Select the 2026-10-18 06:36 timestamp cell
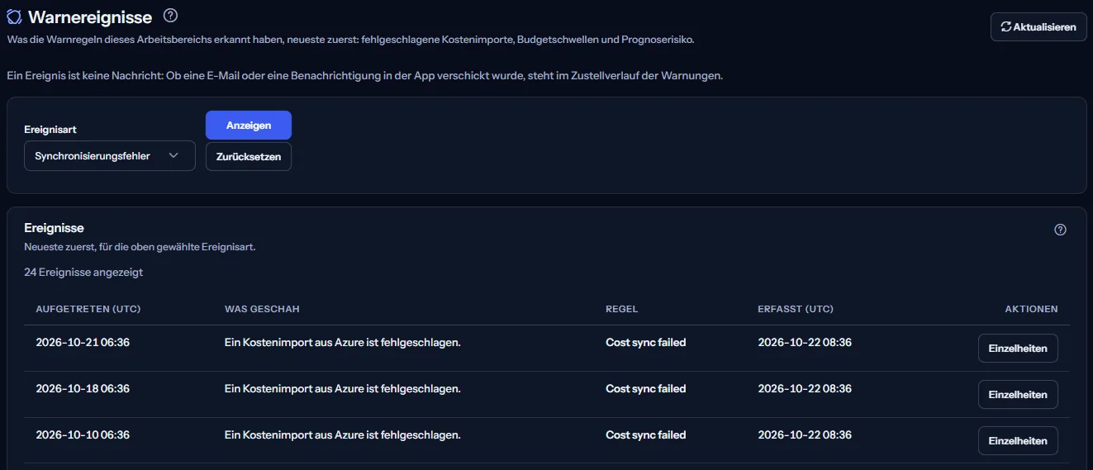Image resolution: width=1093 pixels, height=470 pixels. pos(83,388)
